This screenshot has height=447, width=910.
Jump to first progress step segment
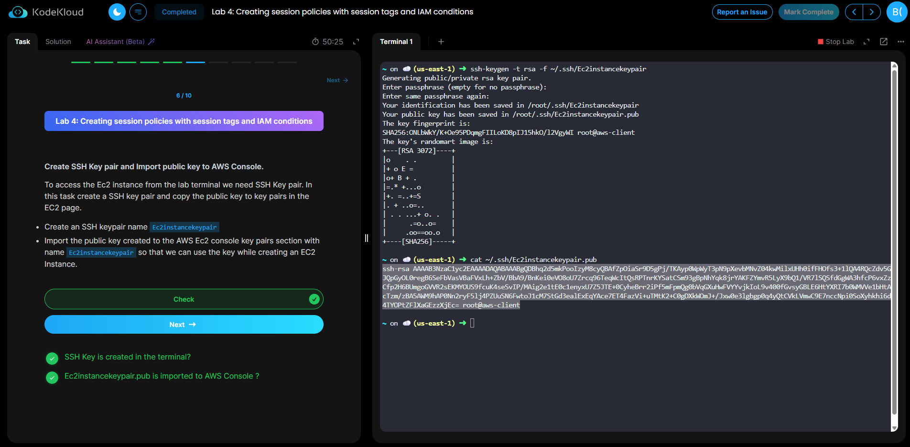pyautogui.click(x=81, y=62)
